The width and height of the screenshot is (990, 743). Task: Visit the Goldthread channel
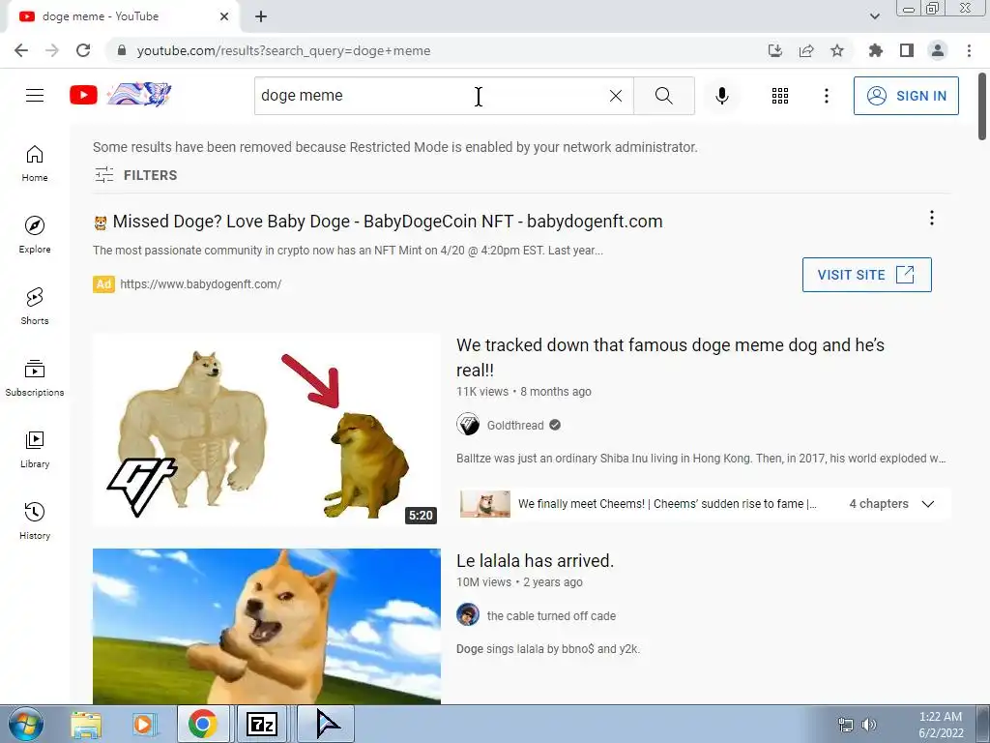515,426
